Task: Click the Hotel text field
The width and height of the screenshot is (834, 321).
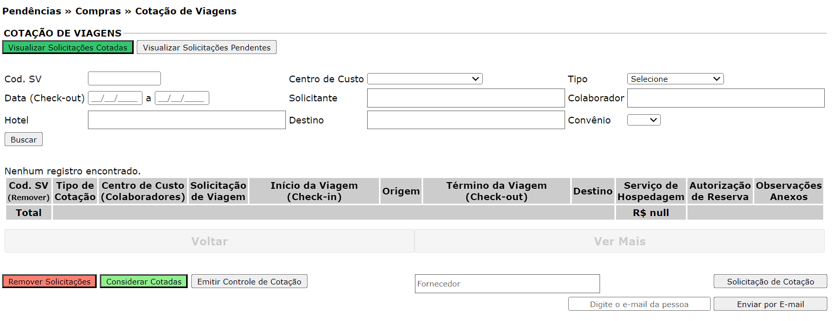Action: pyautogui.click(x=187, y=120)
